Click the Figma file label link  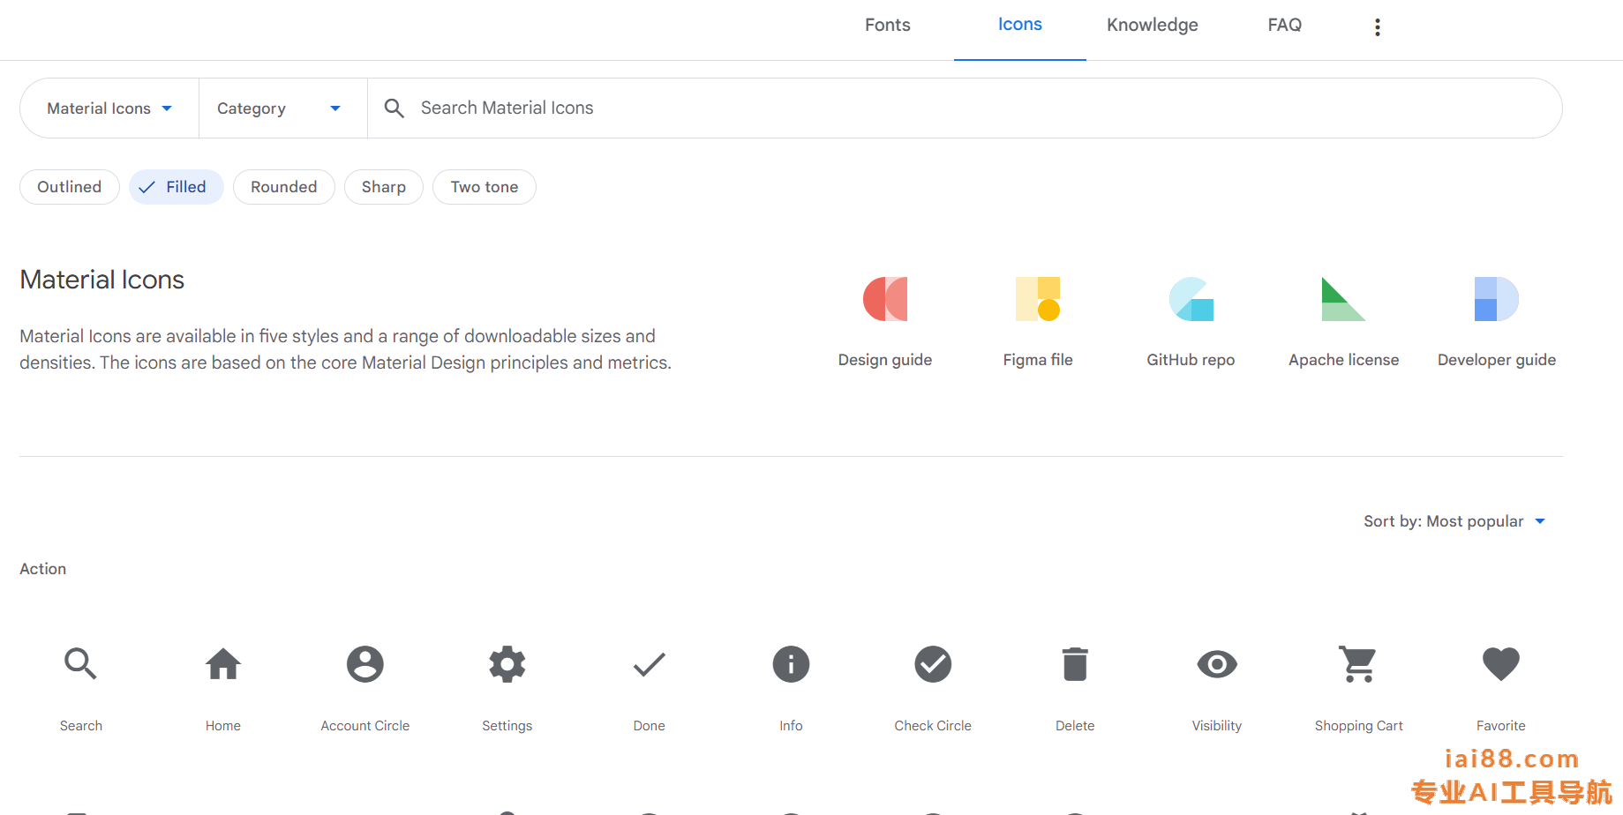tap(1038, 360)
